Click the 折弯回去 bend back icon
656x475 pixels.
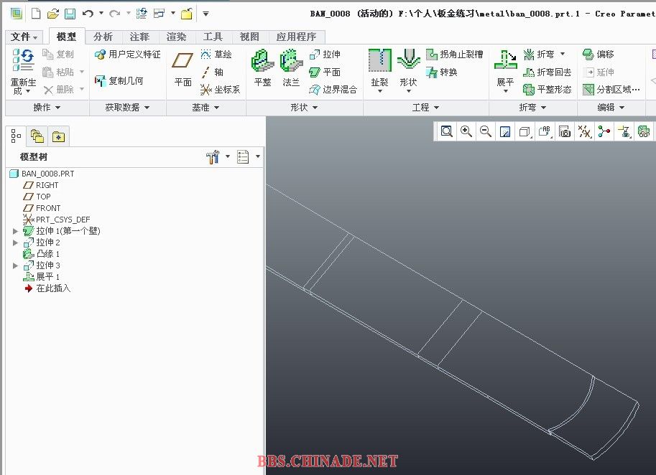click(548, 72)
